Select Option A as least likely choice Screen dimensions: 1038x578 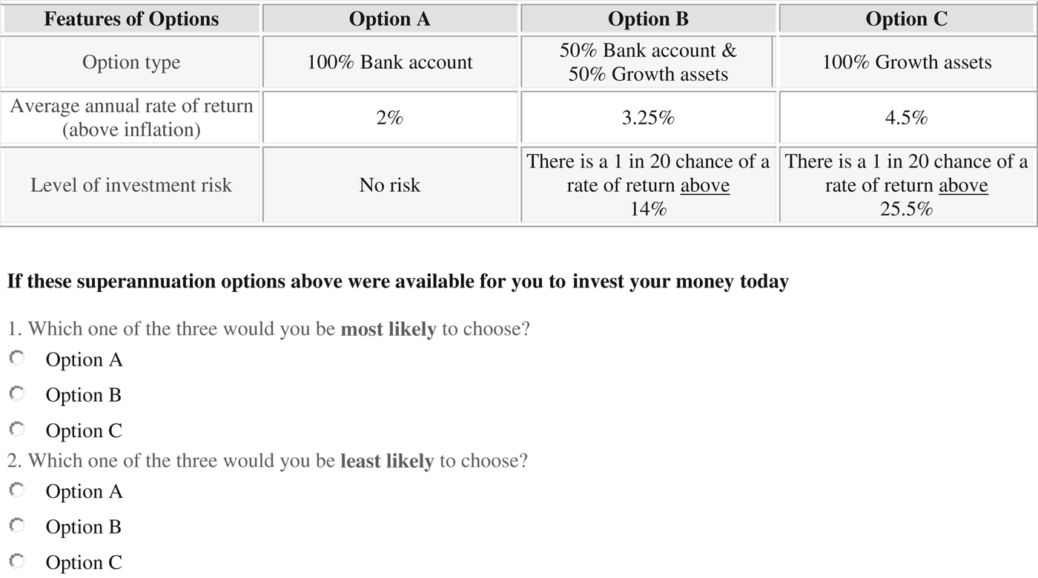[x=18, y=490]
